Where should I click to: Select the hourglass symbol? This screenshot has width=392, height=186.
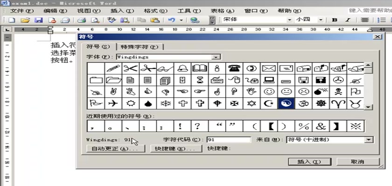point(200,80)
